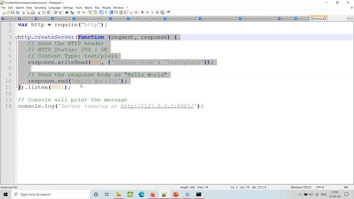354x199 pixels.
Task: Create a new file from toolbar
Action: click(x=3, y=12)
